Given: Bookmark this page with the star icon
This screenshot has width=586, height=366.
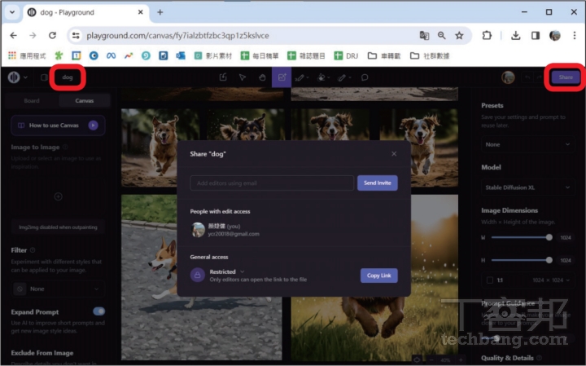Looking at the screenshot, I should click(459, 36).
